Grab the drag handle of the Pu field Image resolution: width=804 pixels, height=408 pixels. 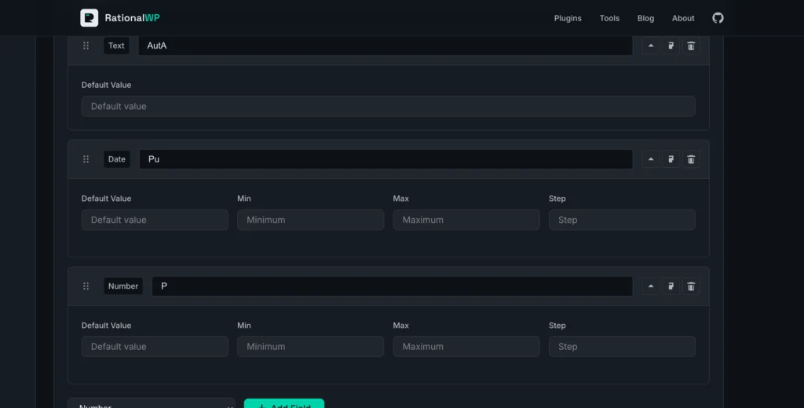(86, 159)
